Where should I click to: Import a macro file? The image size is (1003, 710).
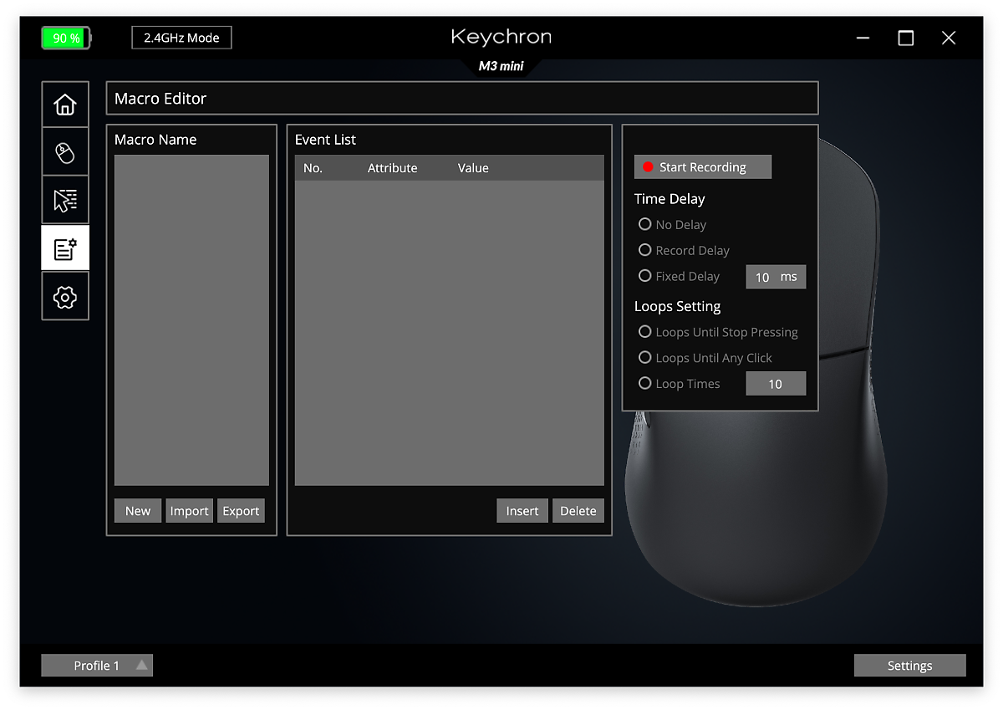(189, 511)
